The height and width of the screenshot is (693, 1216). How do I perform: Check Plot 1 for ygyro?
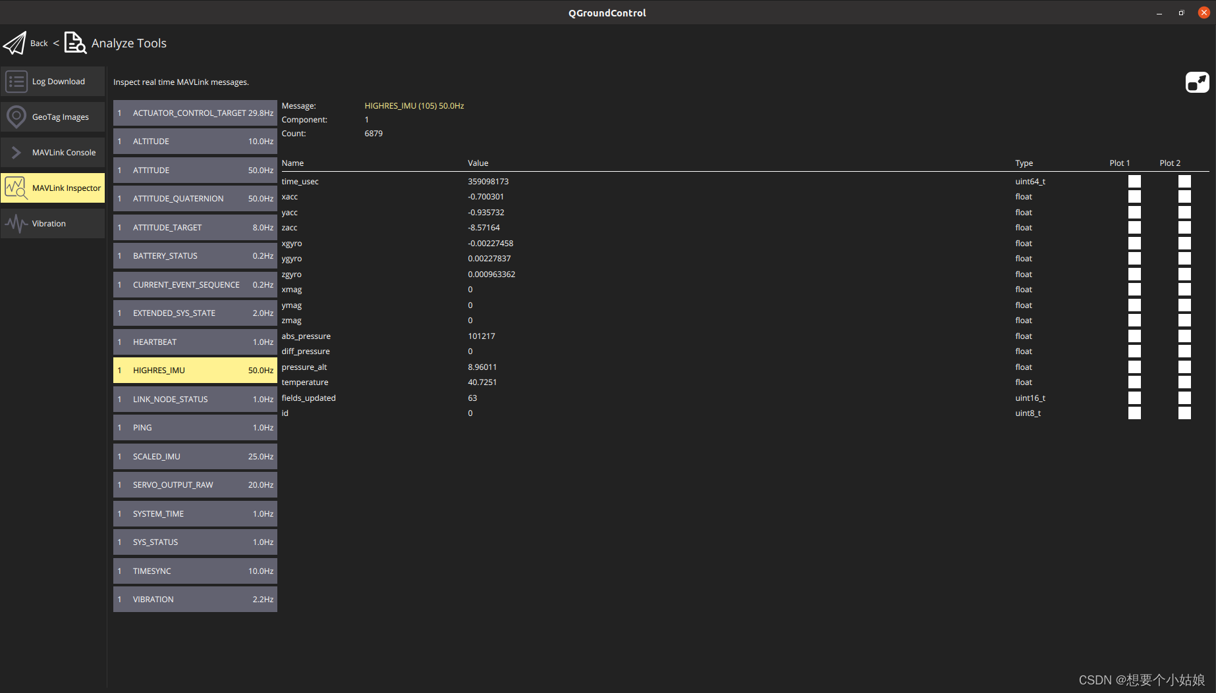click(1134, 259)
